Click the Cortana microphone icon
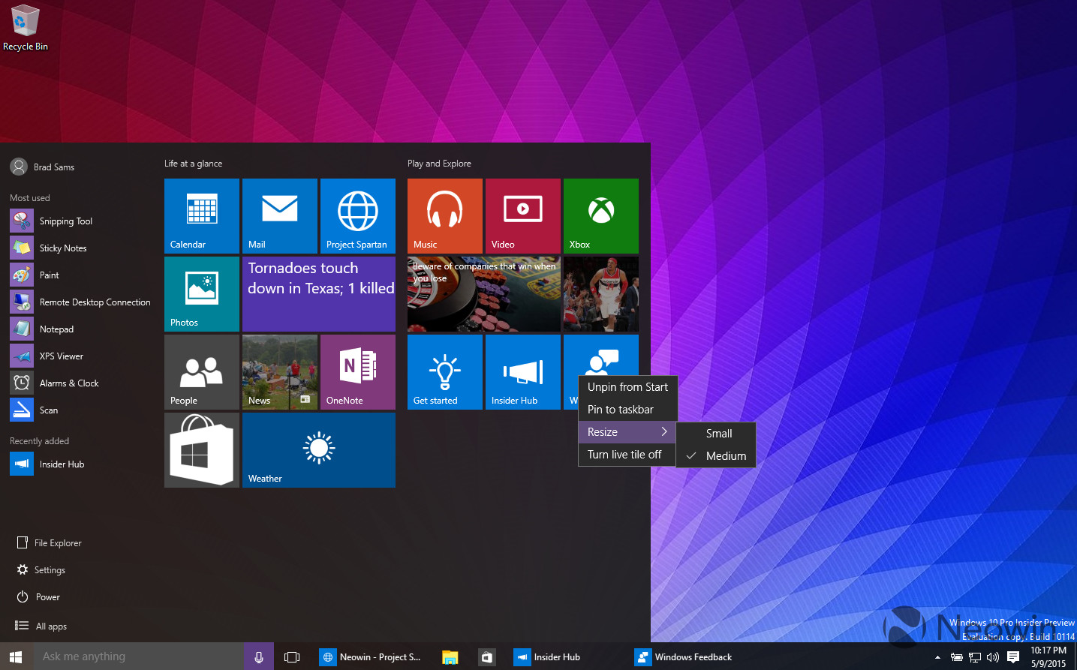1077x670 pixels. [259, 656]
